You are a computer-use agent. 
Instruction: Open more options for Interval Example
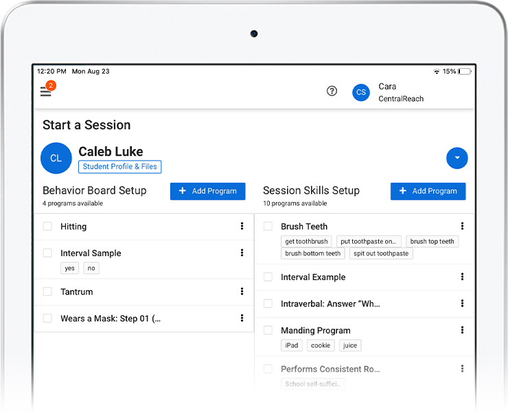(462, 277)
